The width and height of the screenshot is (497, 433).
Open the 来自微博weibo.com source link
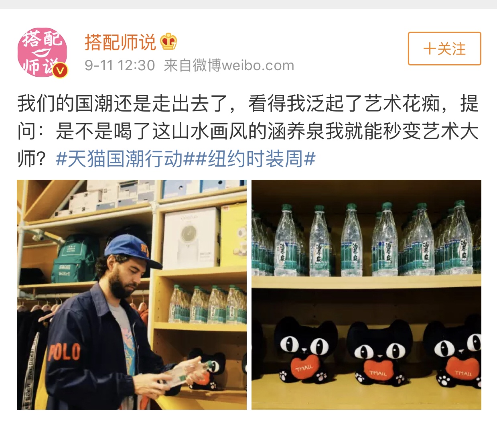pos(229,65)
